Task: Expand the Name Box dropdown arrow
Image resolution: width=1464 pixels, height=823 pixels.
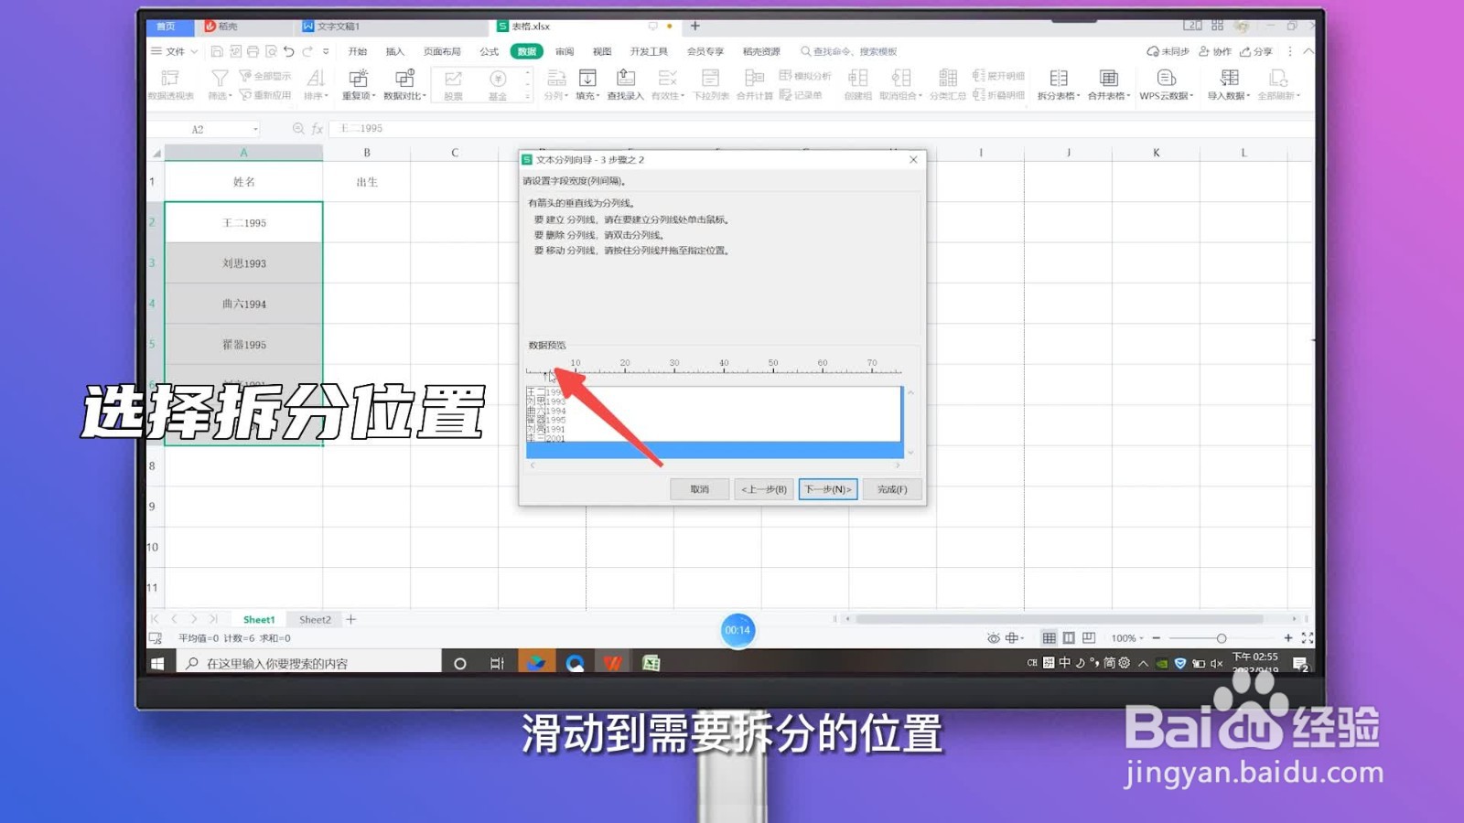Action: 255,129
